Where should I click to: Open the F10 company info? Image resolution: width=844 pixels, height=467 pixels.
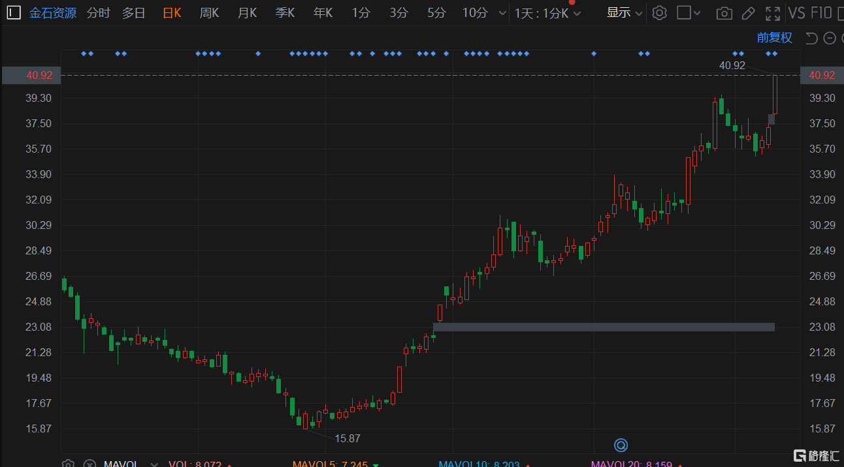821,12
